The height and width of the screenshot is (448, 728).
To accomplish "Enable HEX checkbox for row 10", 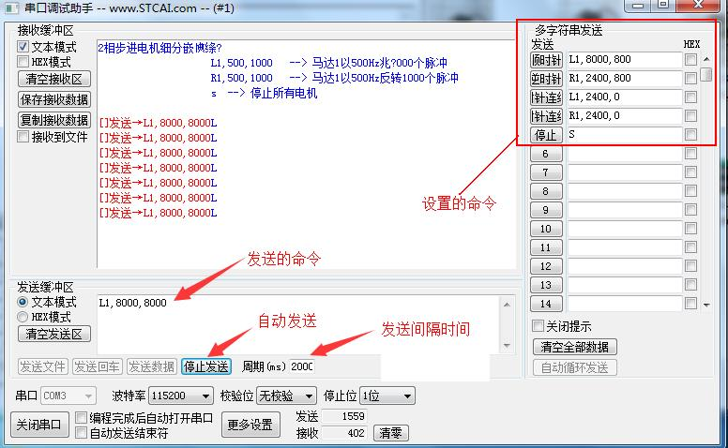I will (690, 228).
